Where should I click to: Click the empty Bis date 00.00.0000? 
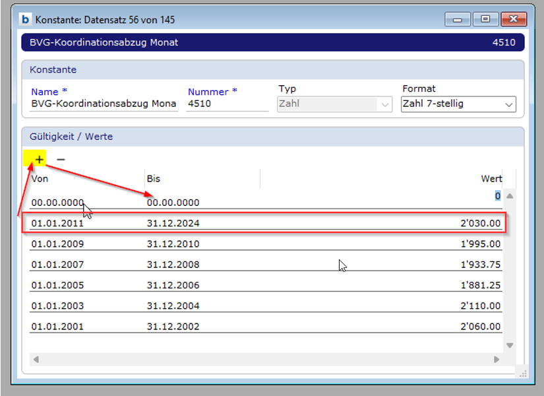tap(173, 203)
